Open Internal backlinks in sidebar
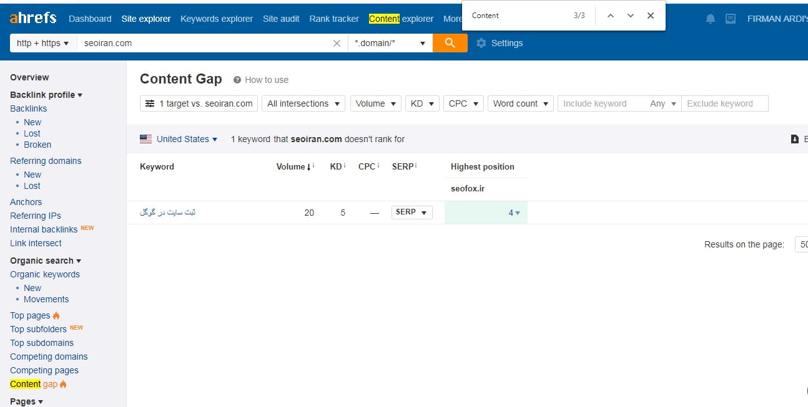This screenshot has width=808, height=407. click(x=44, y=229)
